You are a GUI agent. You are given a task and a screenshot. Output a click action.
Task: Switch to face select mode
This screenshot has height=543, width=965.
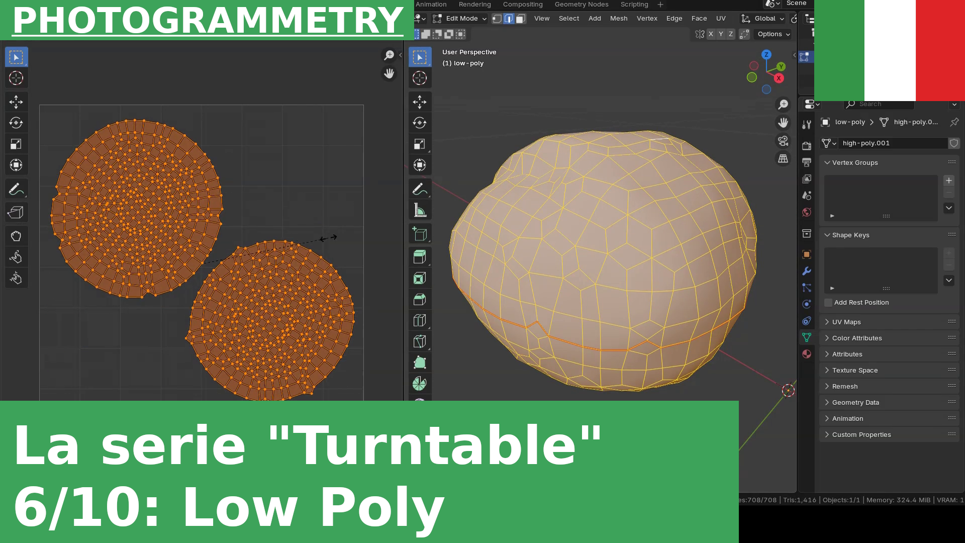coord(521,19)
